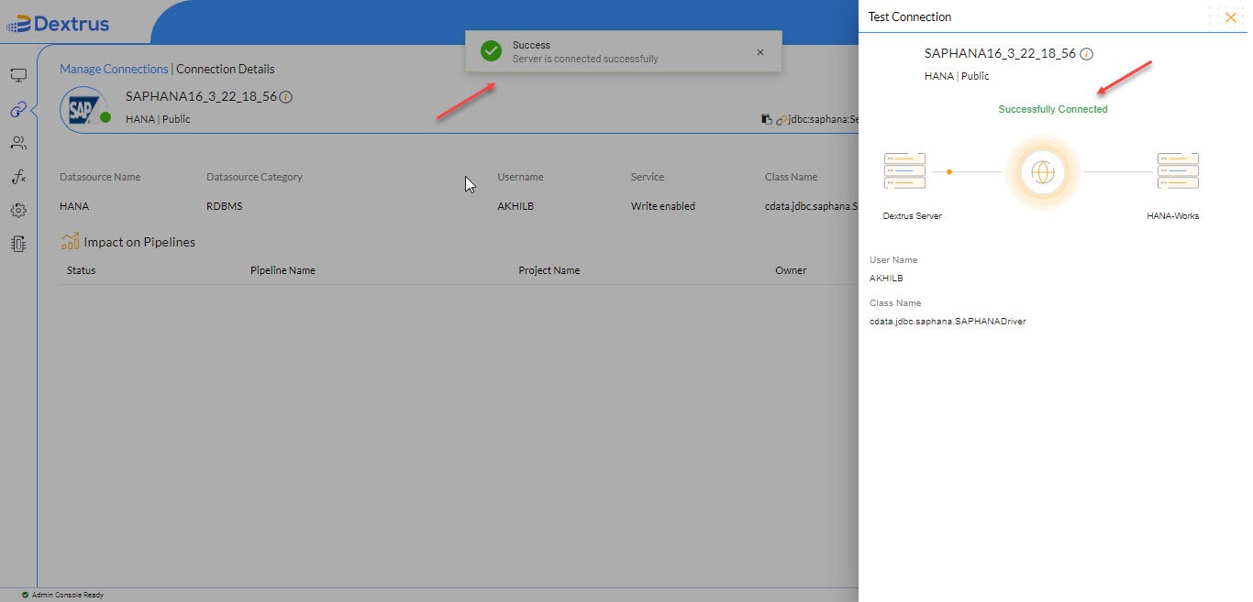
Task: Open the chip-shaped bottom sidebar icon
Action: pos(18,244)
